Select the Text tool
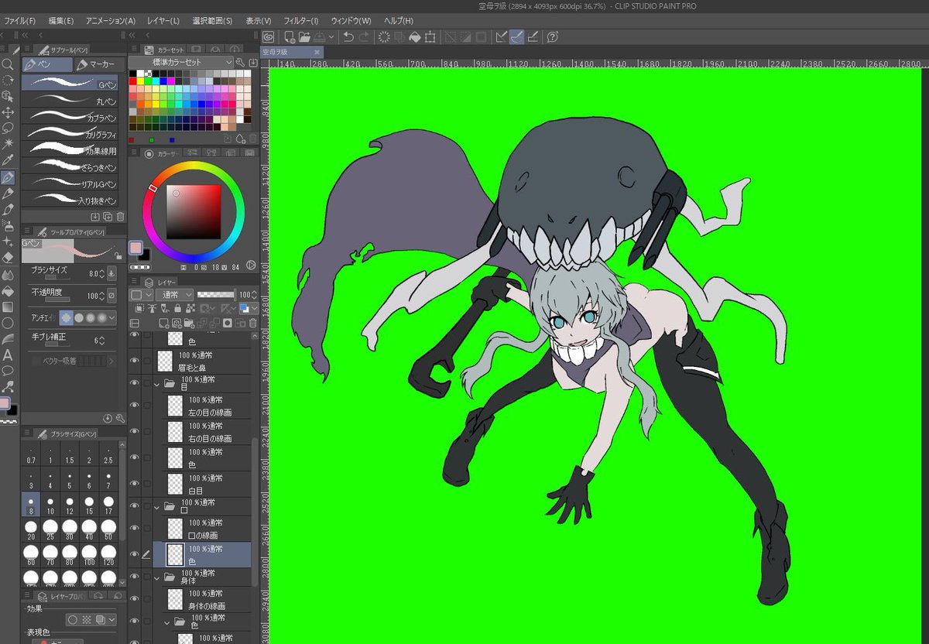 [x=8, y=355]
